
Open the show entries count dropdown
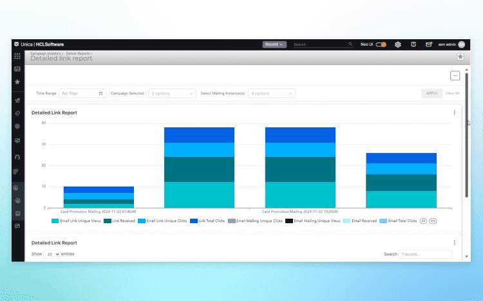pos(52,254)
